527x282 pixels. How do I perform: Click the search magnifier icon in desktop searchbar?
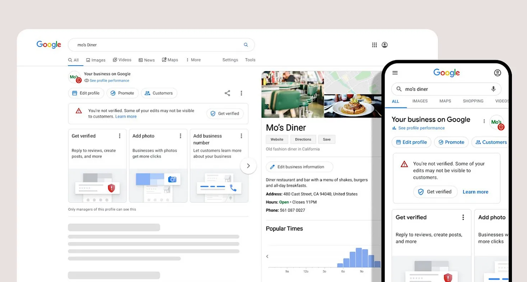pyautogui.click(x=246, y=45)
